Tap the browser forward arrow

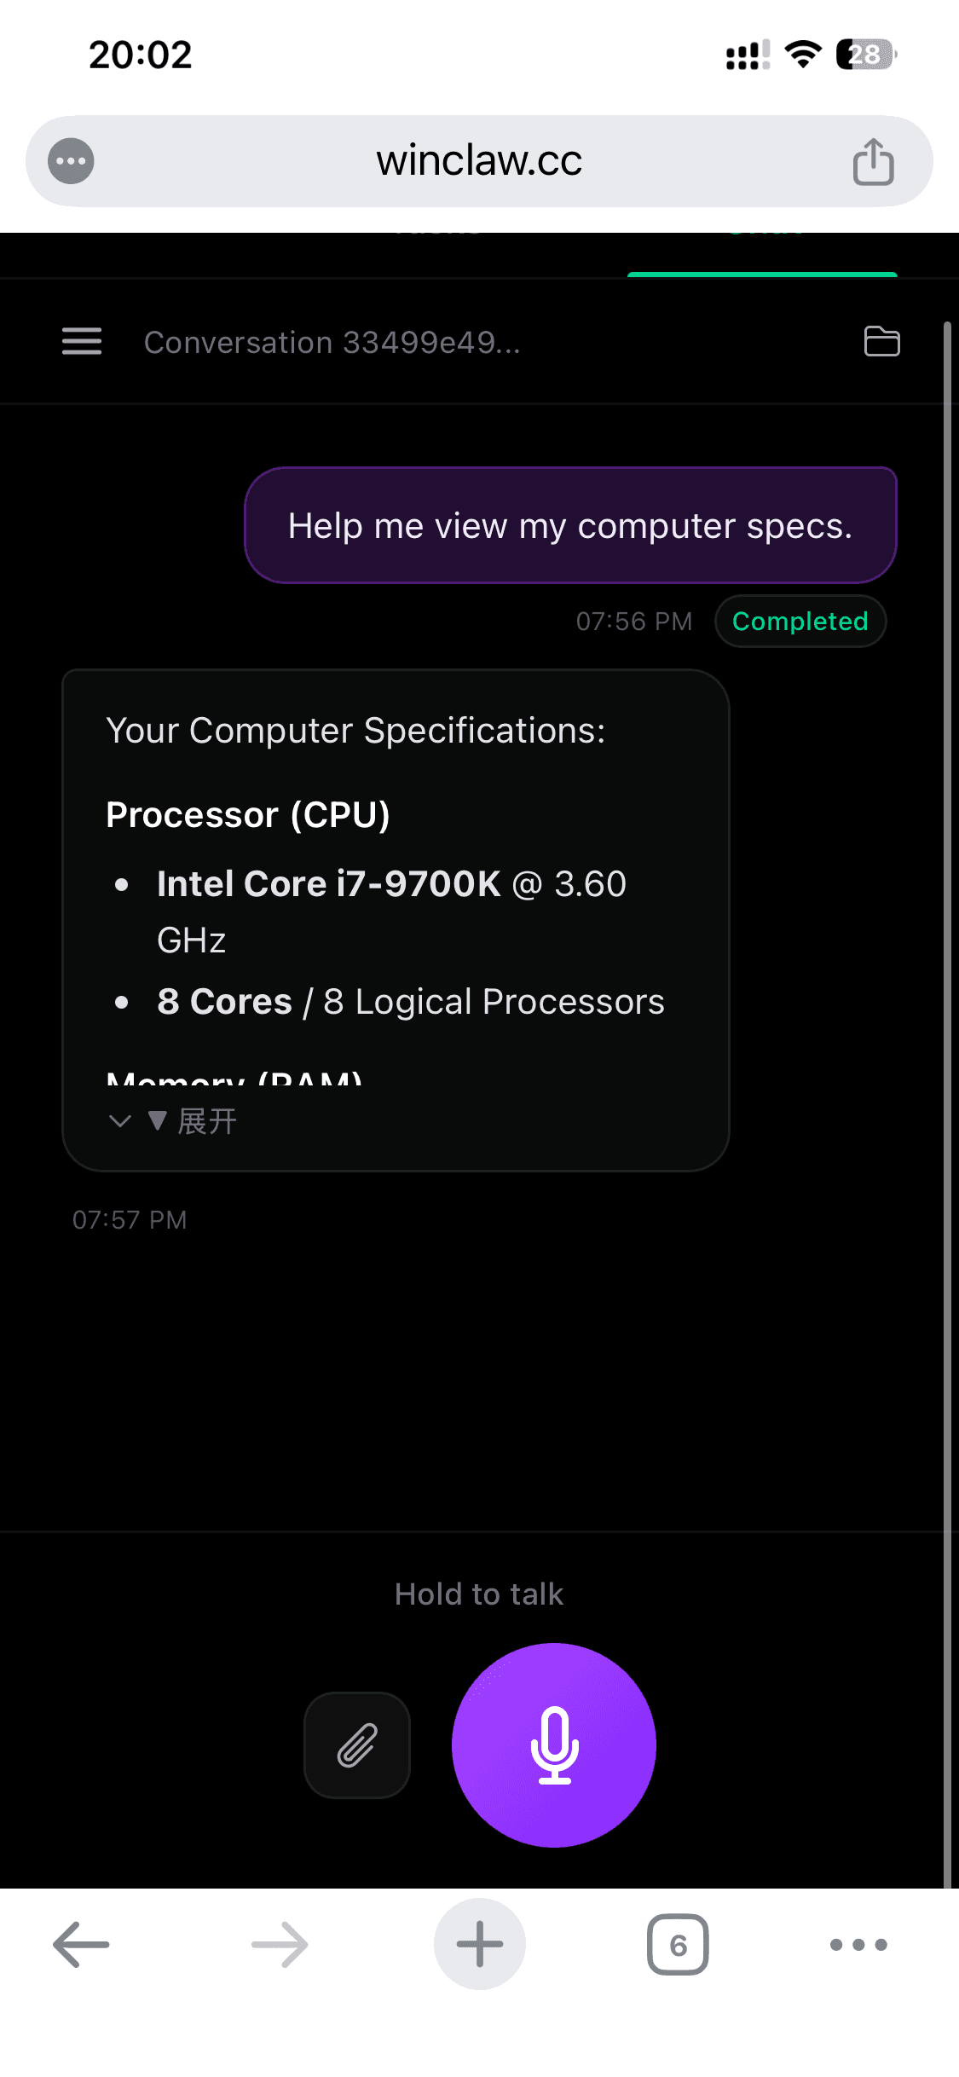click(280, 1945)
